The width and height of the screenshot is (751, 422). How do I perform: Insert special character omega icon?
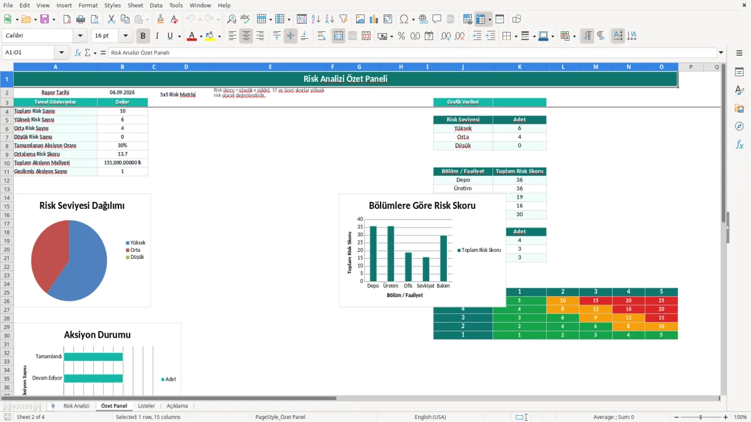click(403, 19)
